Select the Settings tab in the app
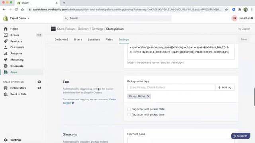This screenshot has height=143, width=255. tap(124, 39)
